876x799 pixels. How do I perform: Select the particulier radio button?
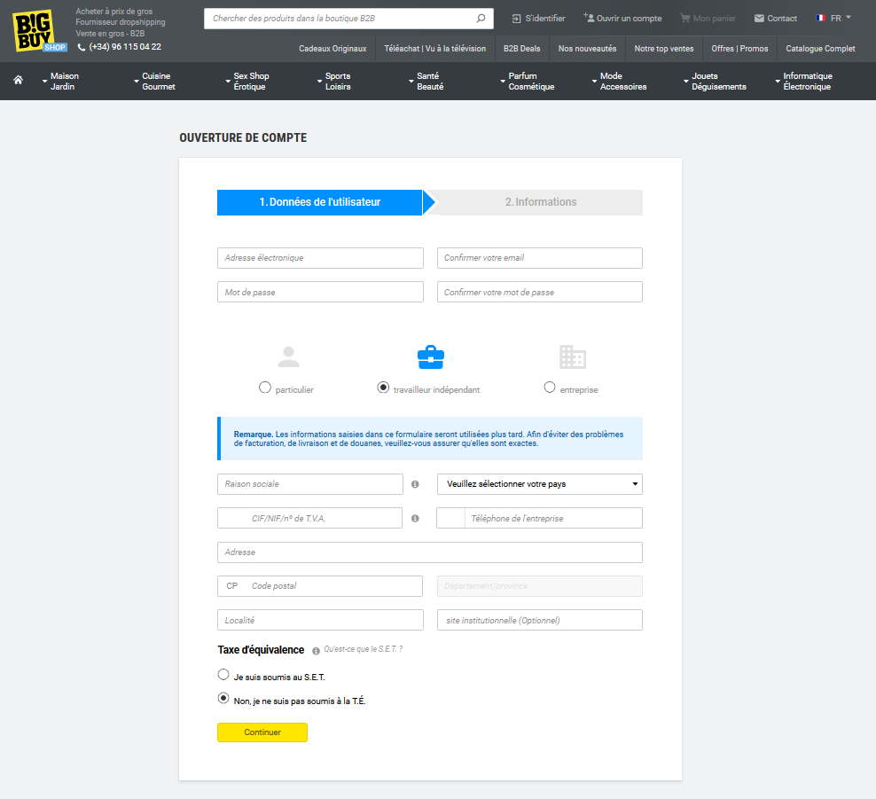265,388
